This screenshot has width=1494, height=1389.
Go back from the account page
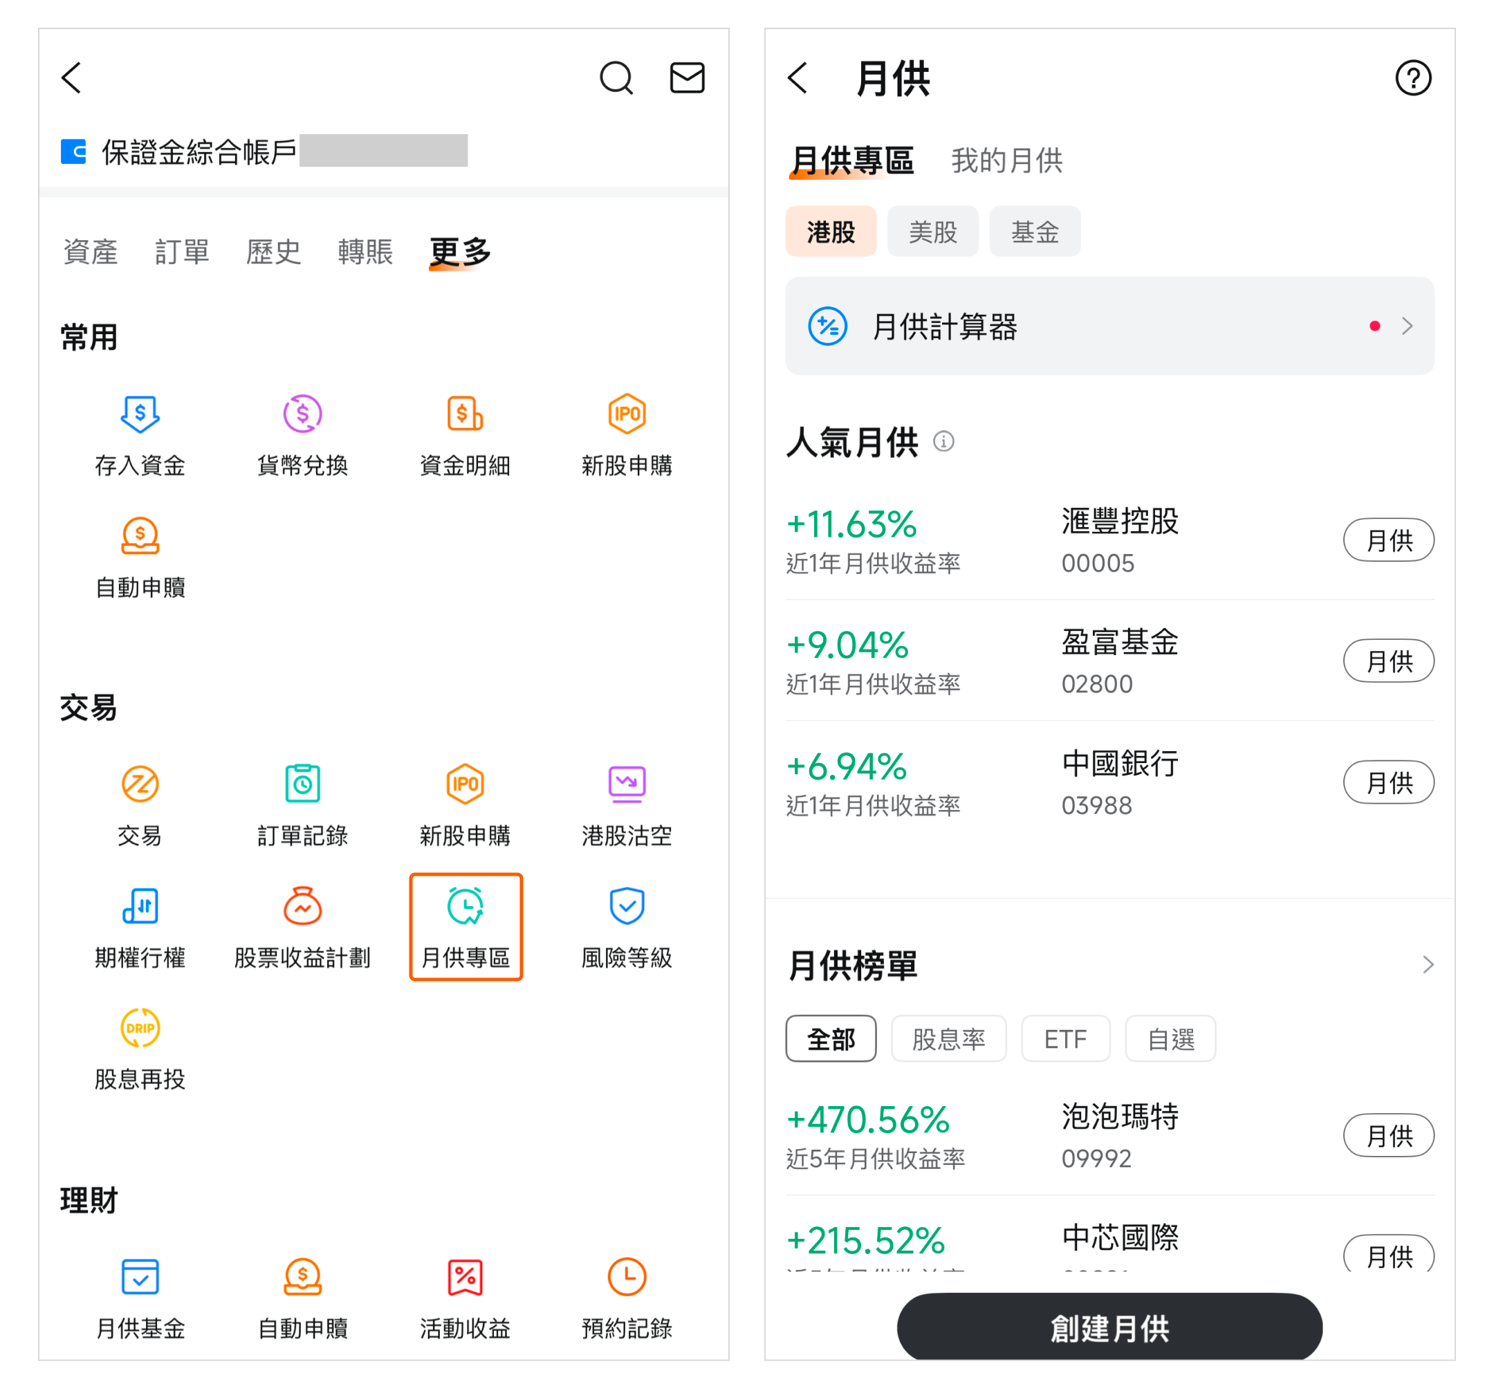(72, 77)
